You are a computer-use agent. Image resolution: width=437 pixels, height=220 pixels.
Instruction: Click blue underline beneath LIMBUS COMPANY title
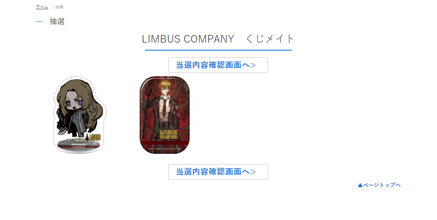click(218, 50)
